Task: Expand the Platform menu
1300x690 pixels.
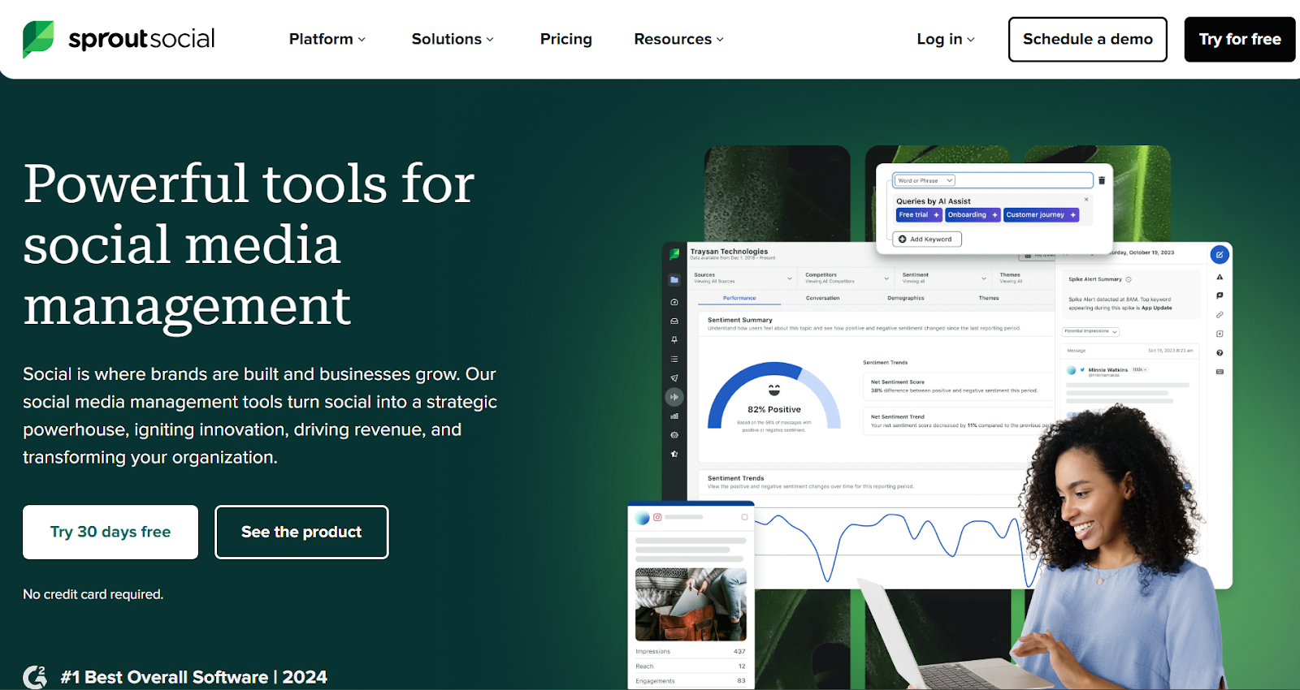Action: click(327, 39)
